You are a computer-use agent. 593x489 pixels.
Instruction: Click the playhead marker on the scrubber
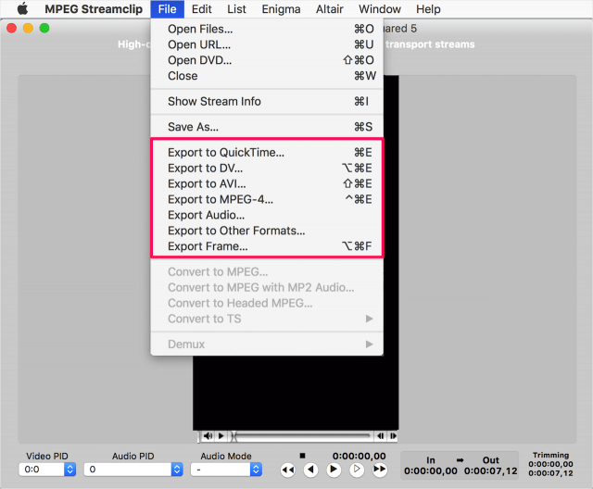point(234,436)
